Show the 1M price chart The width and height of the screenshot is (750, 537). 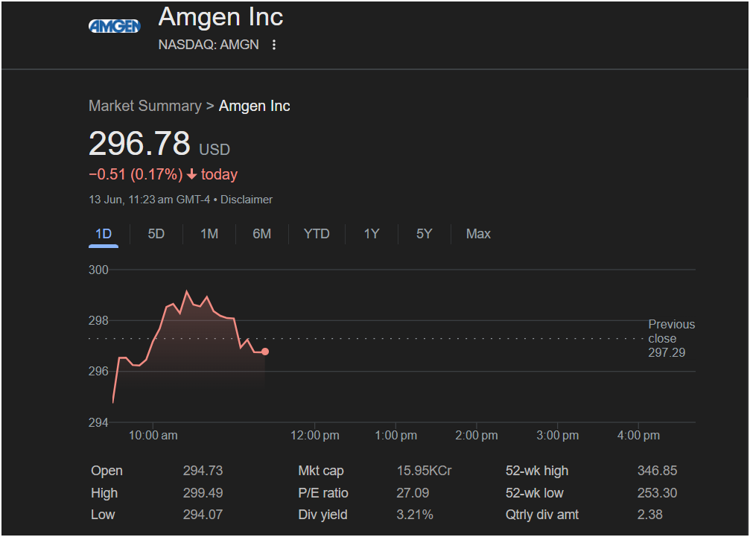pos(209,234)
